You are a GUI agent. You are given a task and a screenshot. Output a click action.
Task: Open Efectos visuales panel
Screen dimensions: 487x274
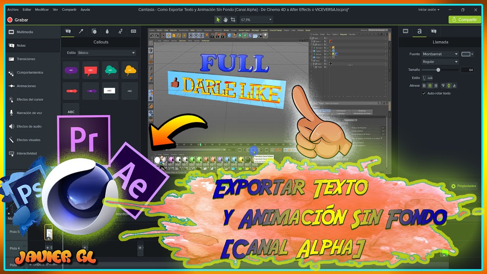(33, 140)
